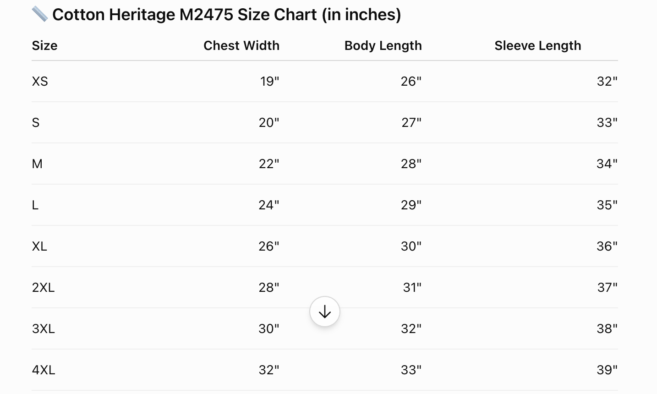657x394 pixels.
Task: Click the Sleeve Length column header
Action: click(538, 46)
